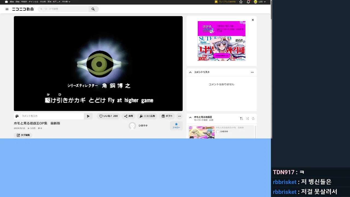Click the ひきネキ uploader avatar
Image resolution: width=350 pixels, height=197 pixels.
(132, 126)
